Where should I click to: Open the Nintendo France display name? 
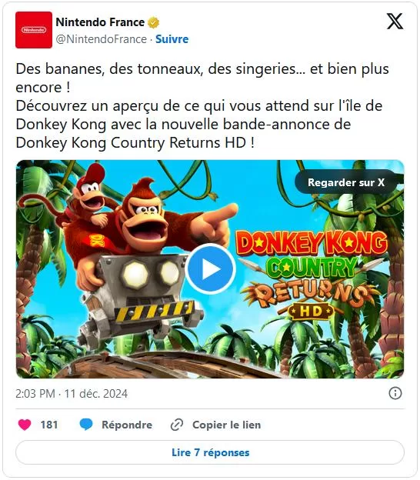click(x=100, y=22)
